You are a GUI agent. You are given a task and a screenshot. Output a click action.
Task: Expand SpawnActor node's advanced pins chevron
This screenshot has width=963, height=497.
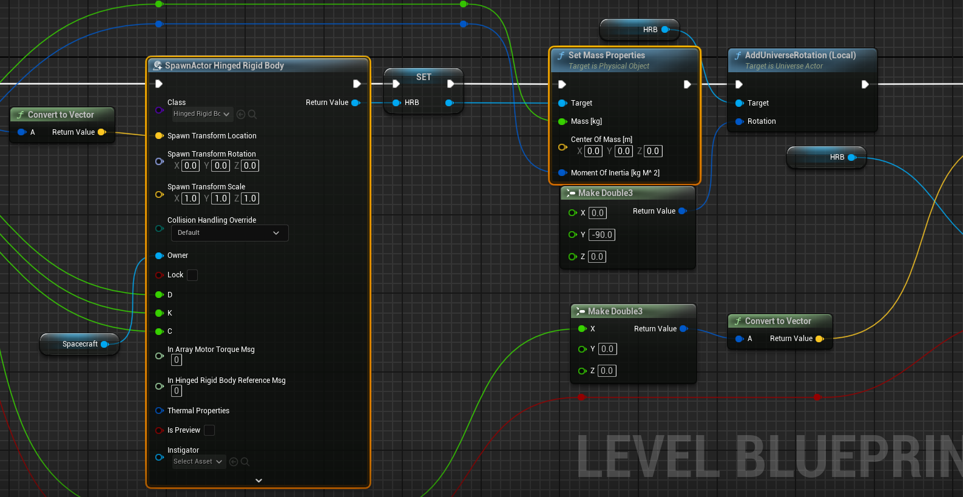[x=258, y=480]
